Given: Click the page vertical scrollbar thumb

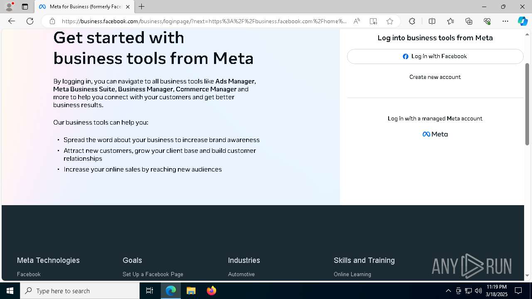Looking at the screenshot, I should [x=527, y=104].
